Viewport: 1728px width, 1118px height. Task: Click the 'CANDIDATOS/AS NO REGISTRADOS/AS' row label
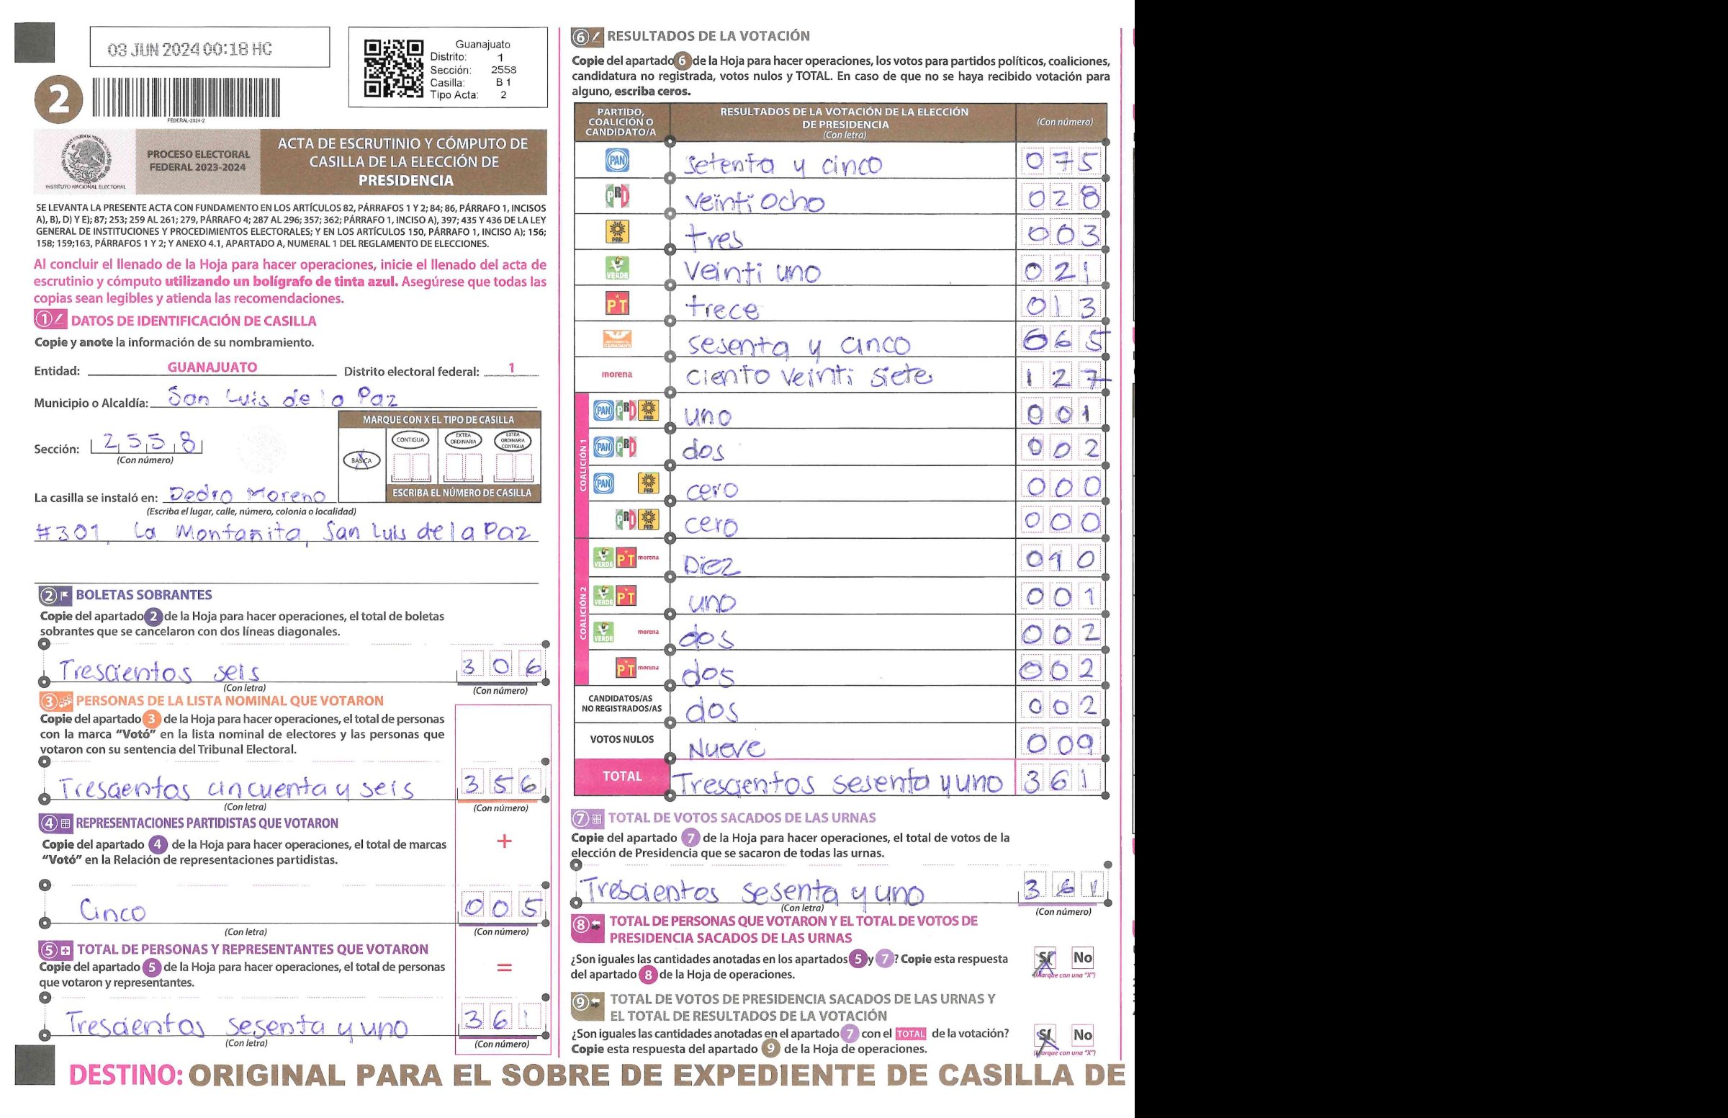pyautogui.click(x=621, y=704)
